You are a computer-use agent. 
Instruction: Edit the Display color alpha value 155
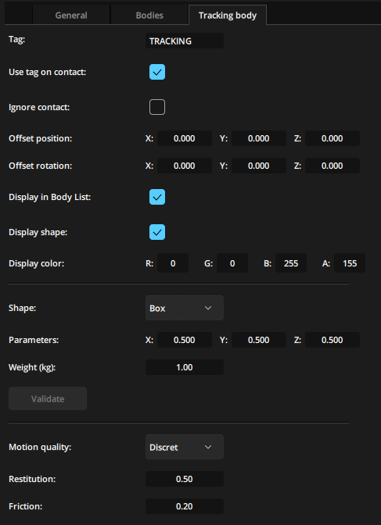(350, 263)
